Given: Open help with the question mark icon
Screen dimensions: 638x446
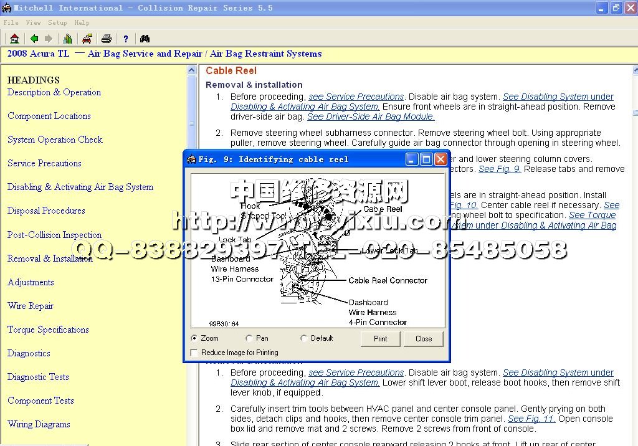Looking at the screenshot, I should tap(125, 39).
